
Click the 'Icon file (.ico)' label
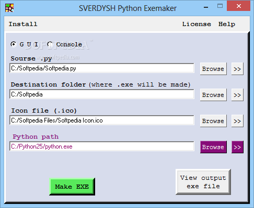click(44, 111)
